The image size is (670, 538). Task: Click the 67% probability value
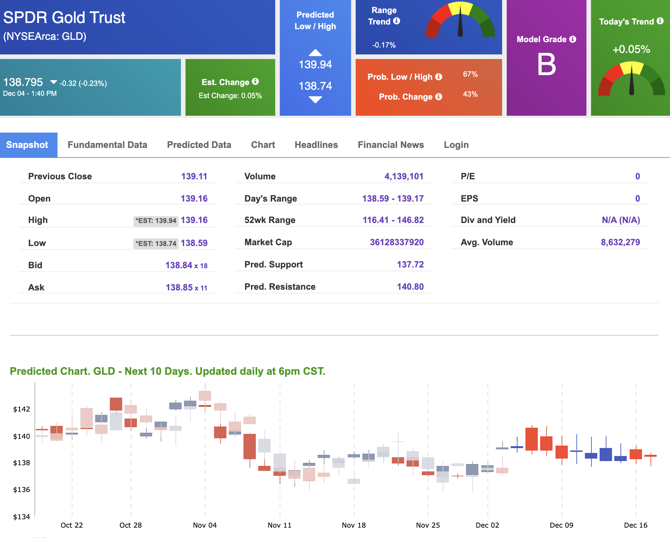pos(470,74)
